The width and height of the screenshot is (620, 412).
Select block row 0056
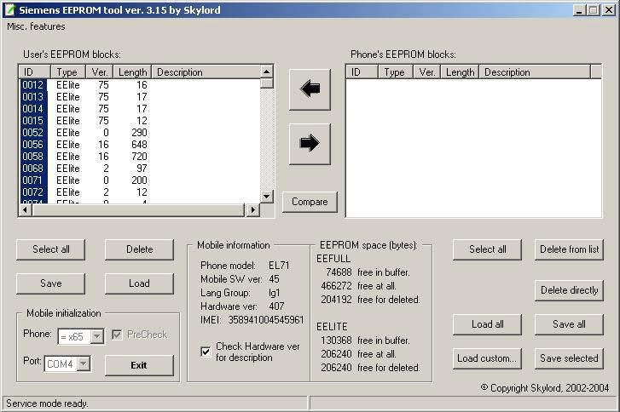tap(140, 145)
